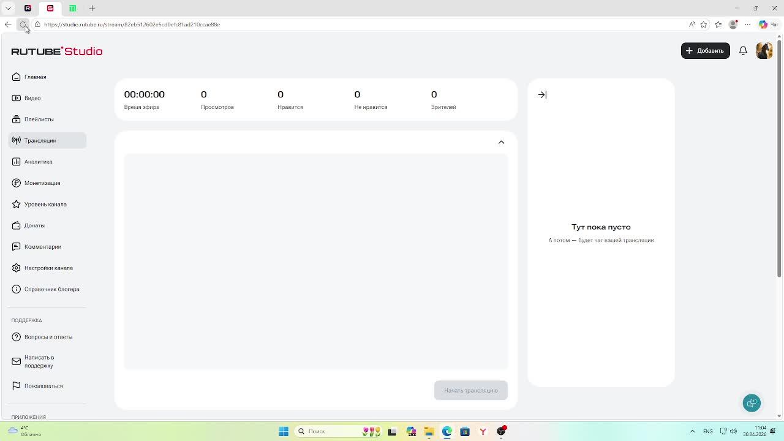Screen dimensions: 784x441
Task: Open the Главная sidebar section
Action: [x=47, y=77]
